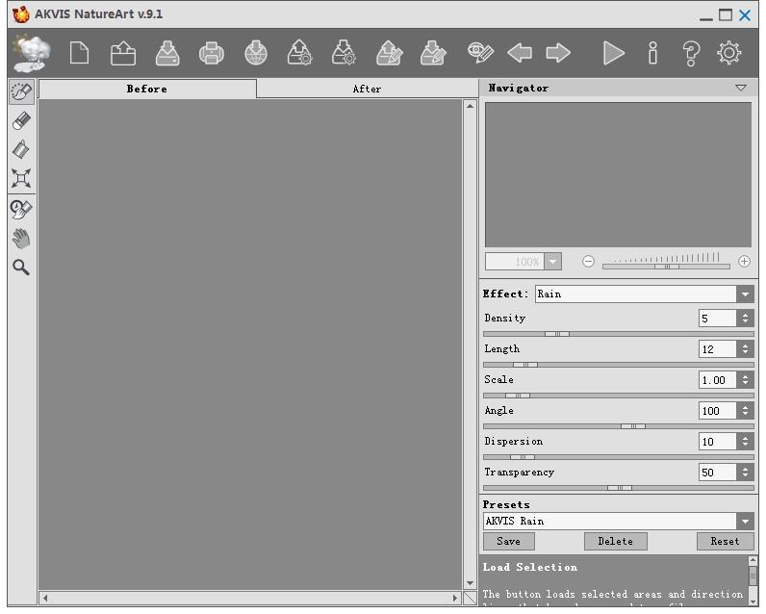766x614 pixels.
Task: Click the Dispersion spinner arrows
Action: point(745,442)
